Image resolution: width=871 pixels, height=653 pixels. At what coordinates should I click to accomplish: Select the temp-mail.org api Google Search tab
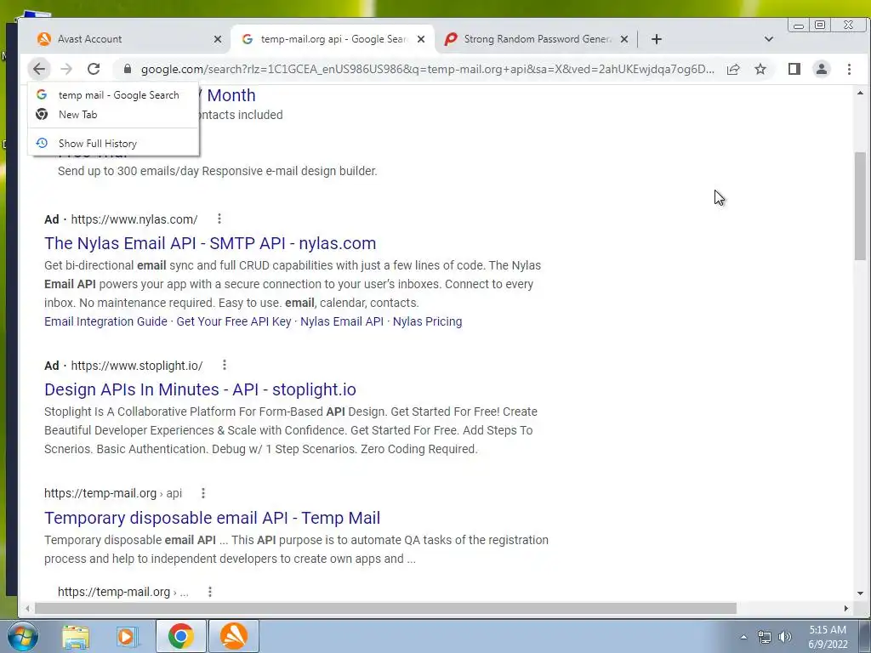tap(333, 39)
